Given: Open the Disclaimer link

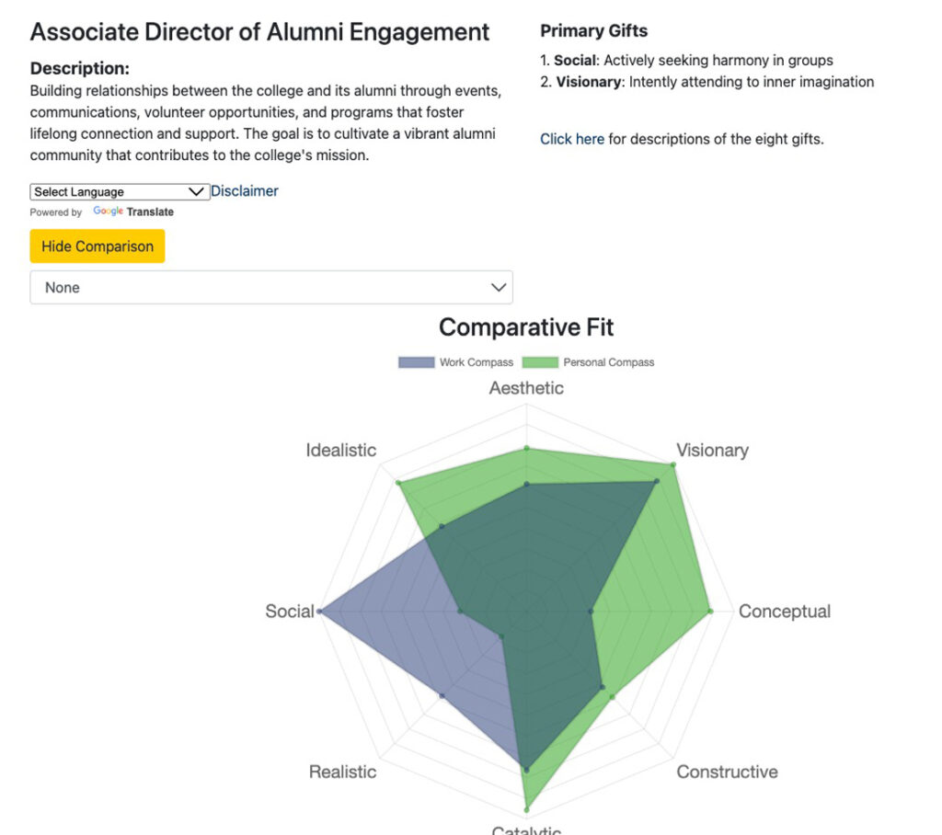Looking at the screenshot, I should pyautogui.click(x=245, y=191).
